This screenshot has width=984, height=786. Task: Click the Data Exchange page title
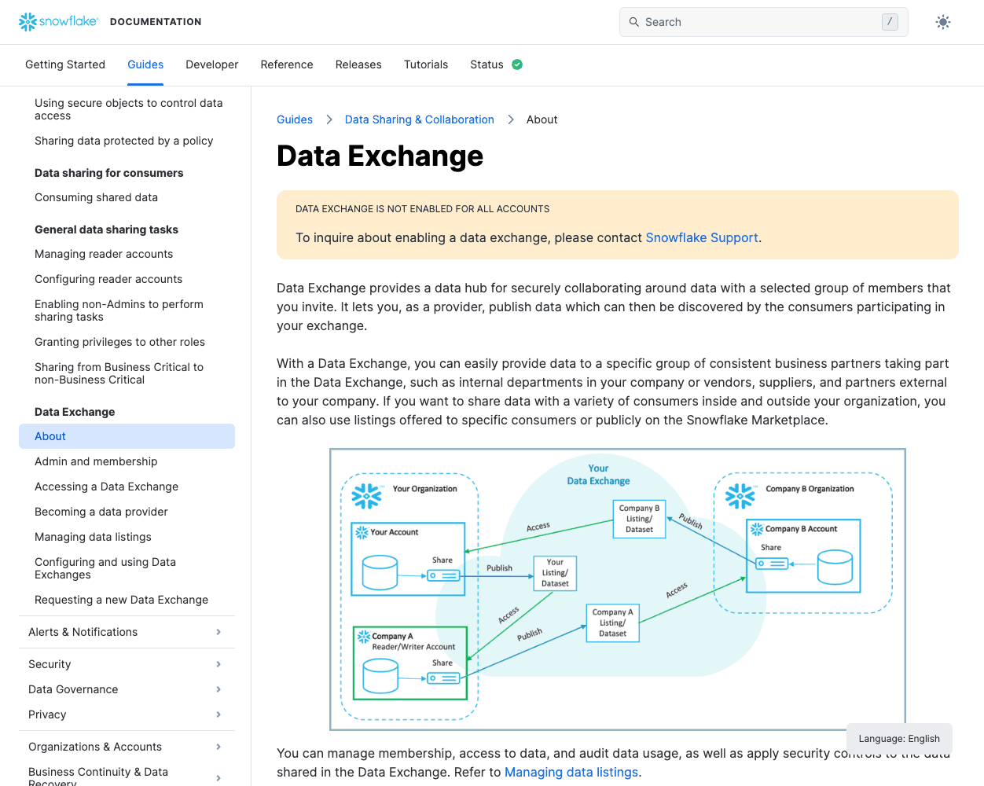[380, 156]
